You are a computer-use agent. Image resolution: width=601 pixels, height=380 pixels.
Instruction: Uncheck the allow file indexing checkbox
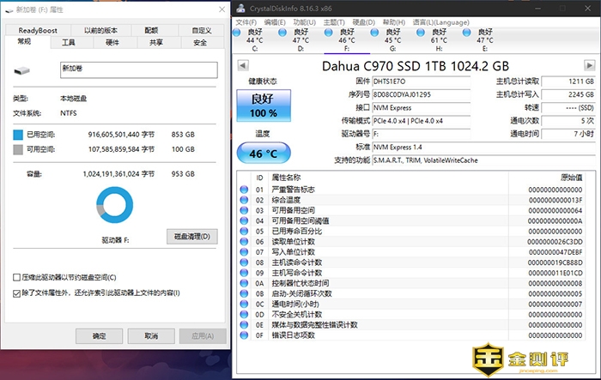(17, 293)
